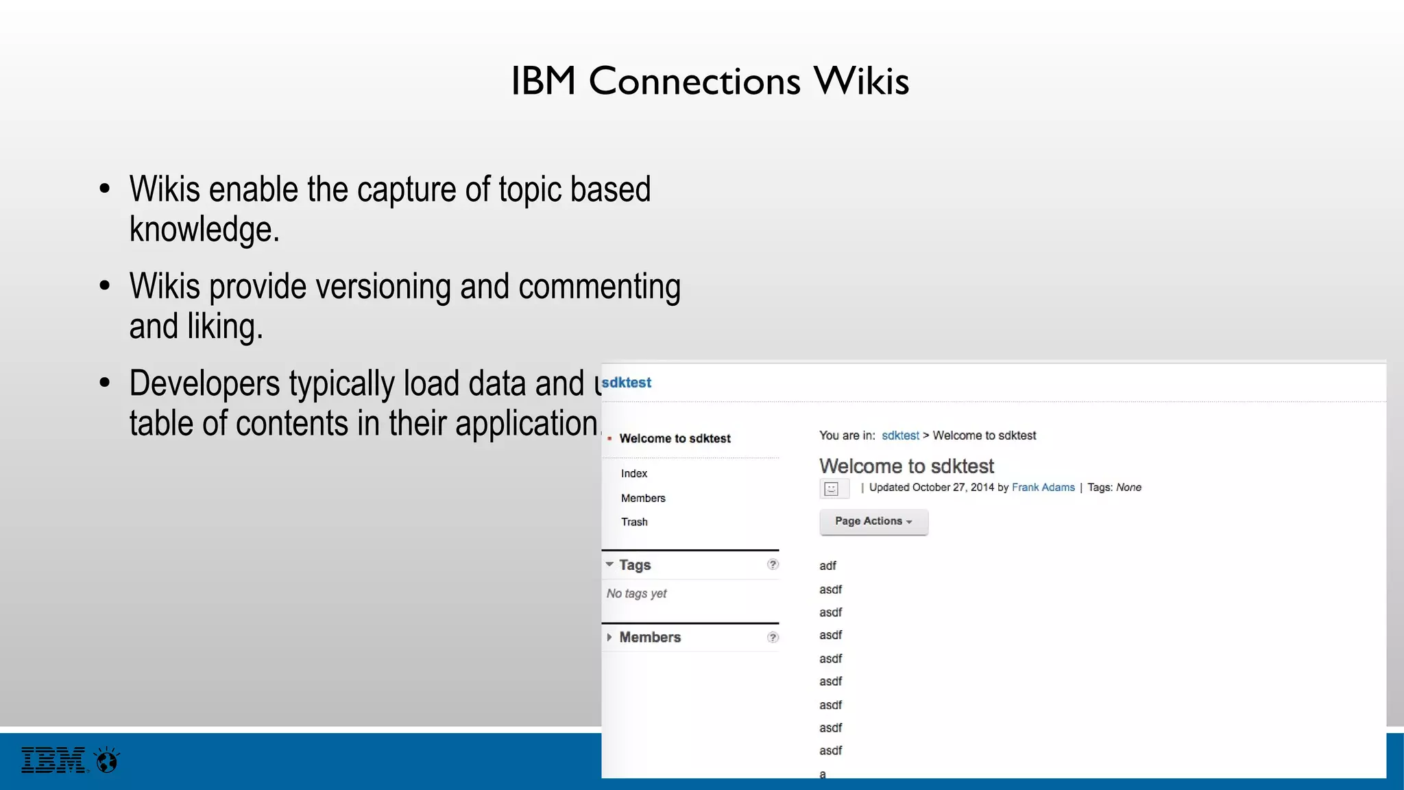Open the Index page link
The image size is (1404, 790).
(x=634, y=473)
